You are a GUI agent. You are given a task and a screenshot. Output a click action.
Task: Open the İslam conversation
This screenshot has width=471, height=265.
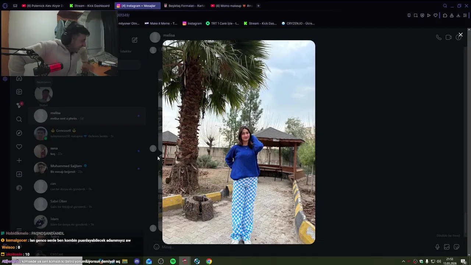(x=87, y=222)
